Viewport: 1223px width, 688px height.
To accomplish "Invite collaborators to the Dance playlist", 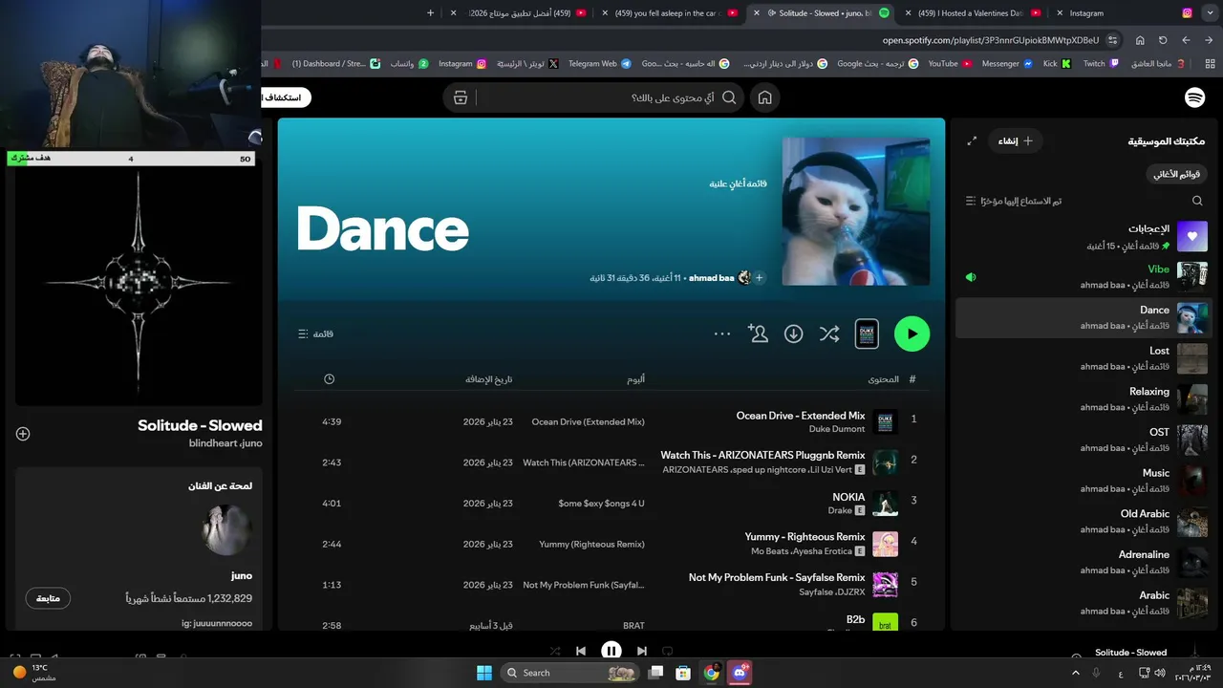I will pyautogui.click(x=758, y=333).
